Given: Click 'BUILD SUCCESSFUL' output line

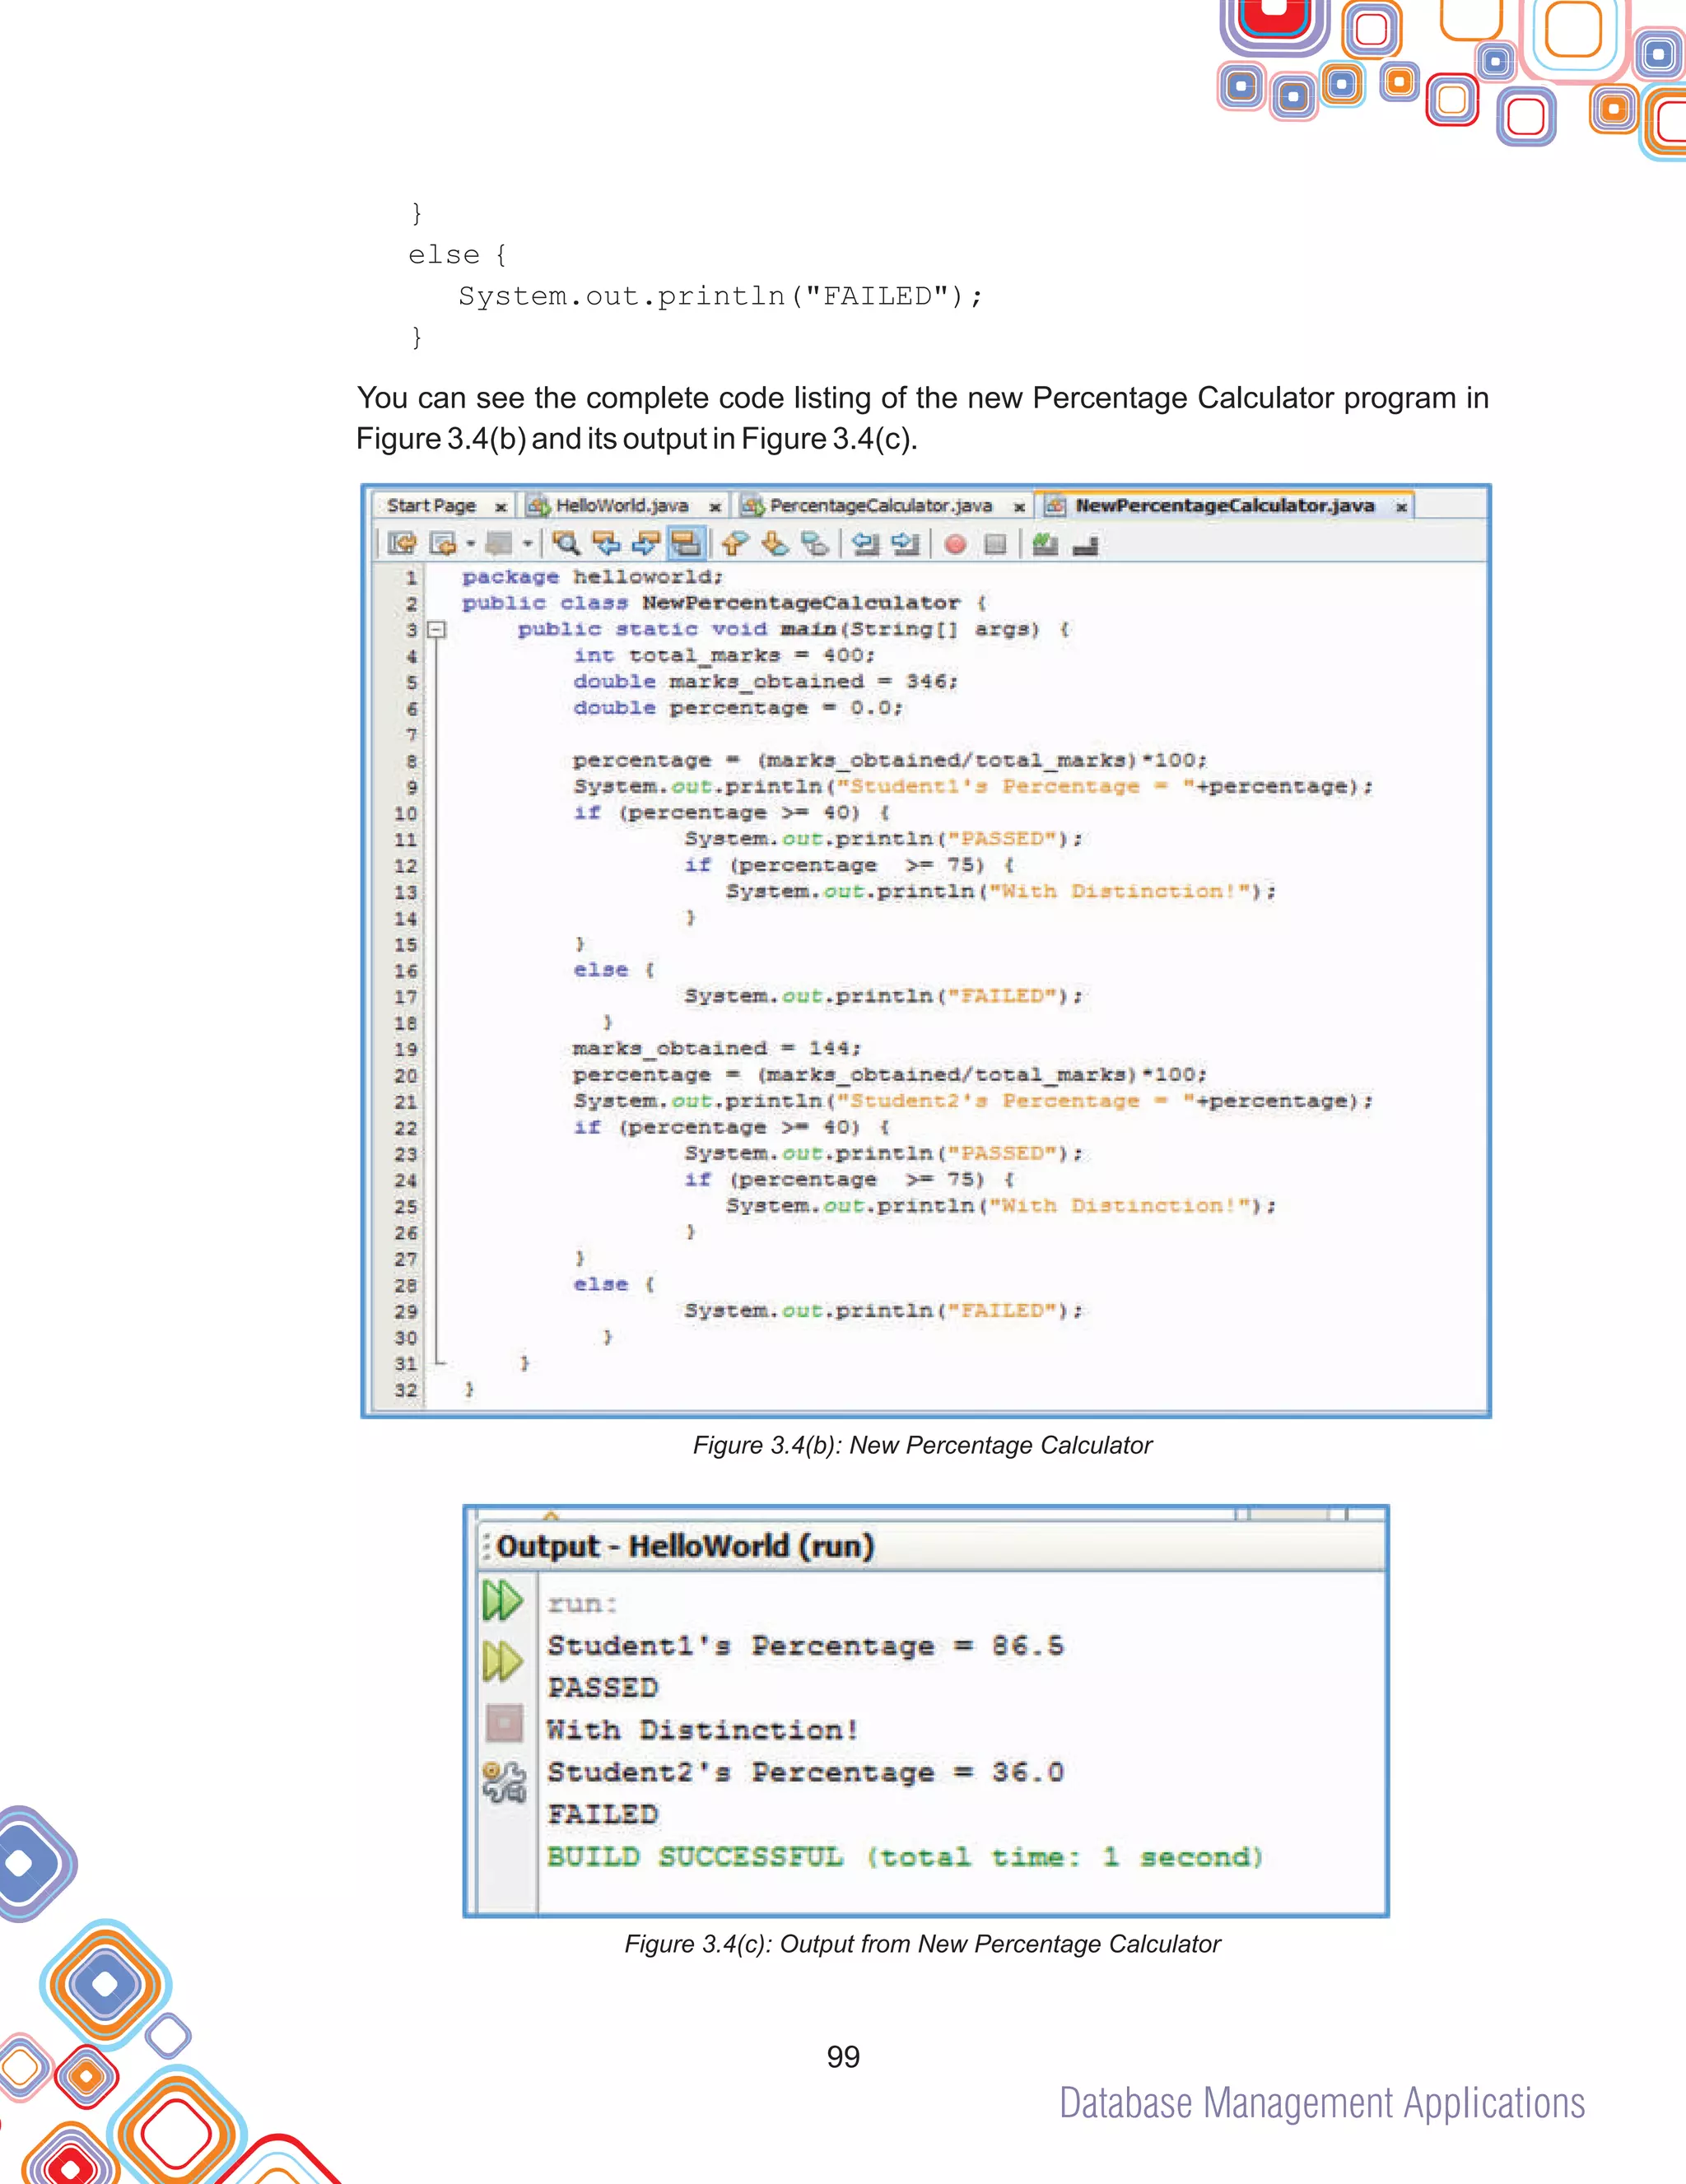Looking at the screenshot, I should coord(905,1857).
